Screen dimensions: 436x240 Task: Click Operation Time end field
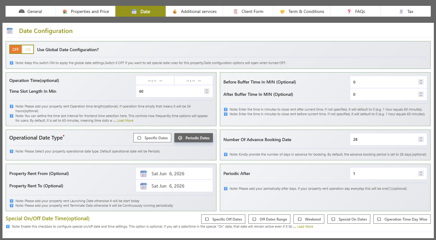coord(193,81)
